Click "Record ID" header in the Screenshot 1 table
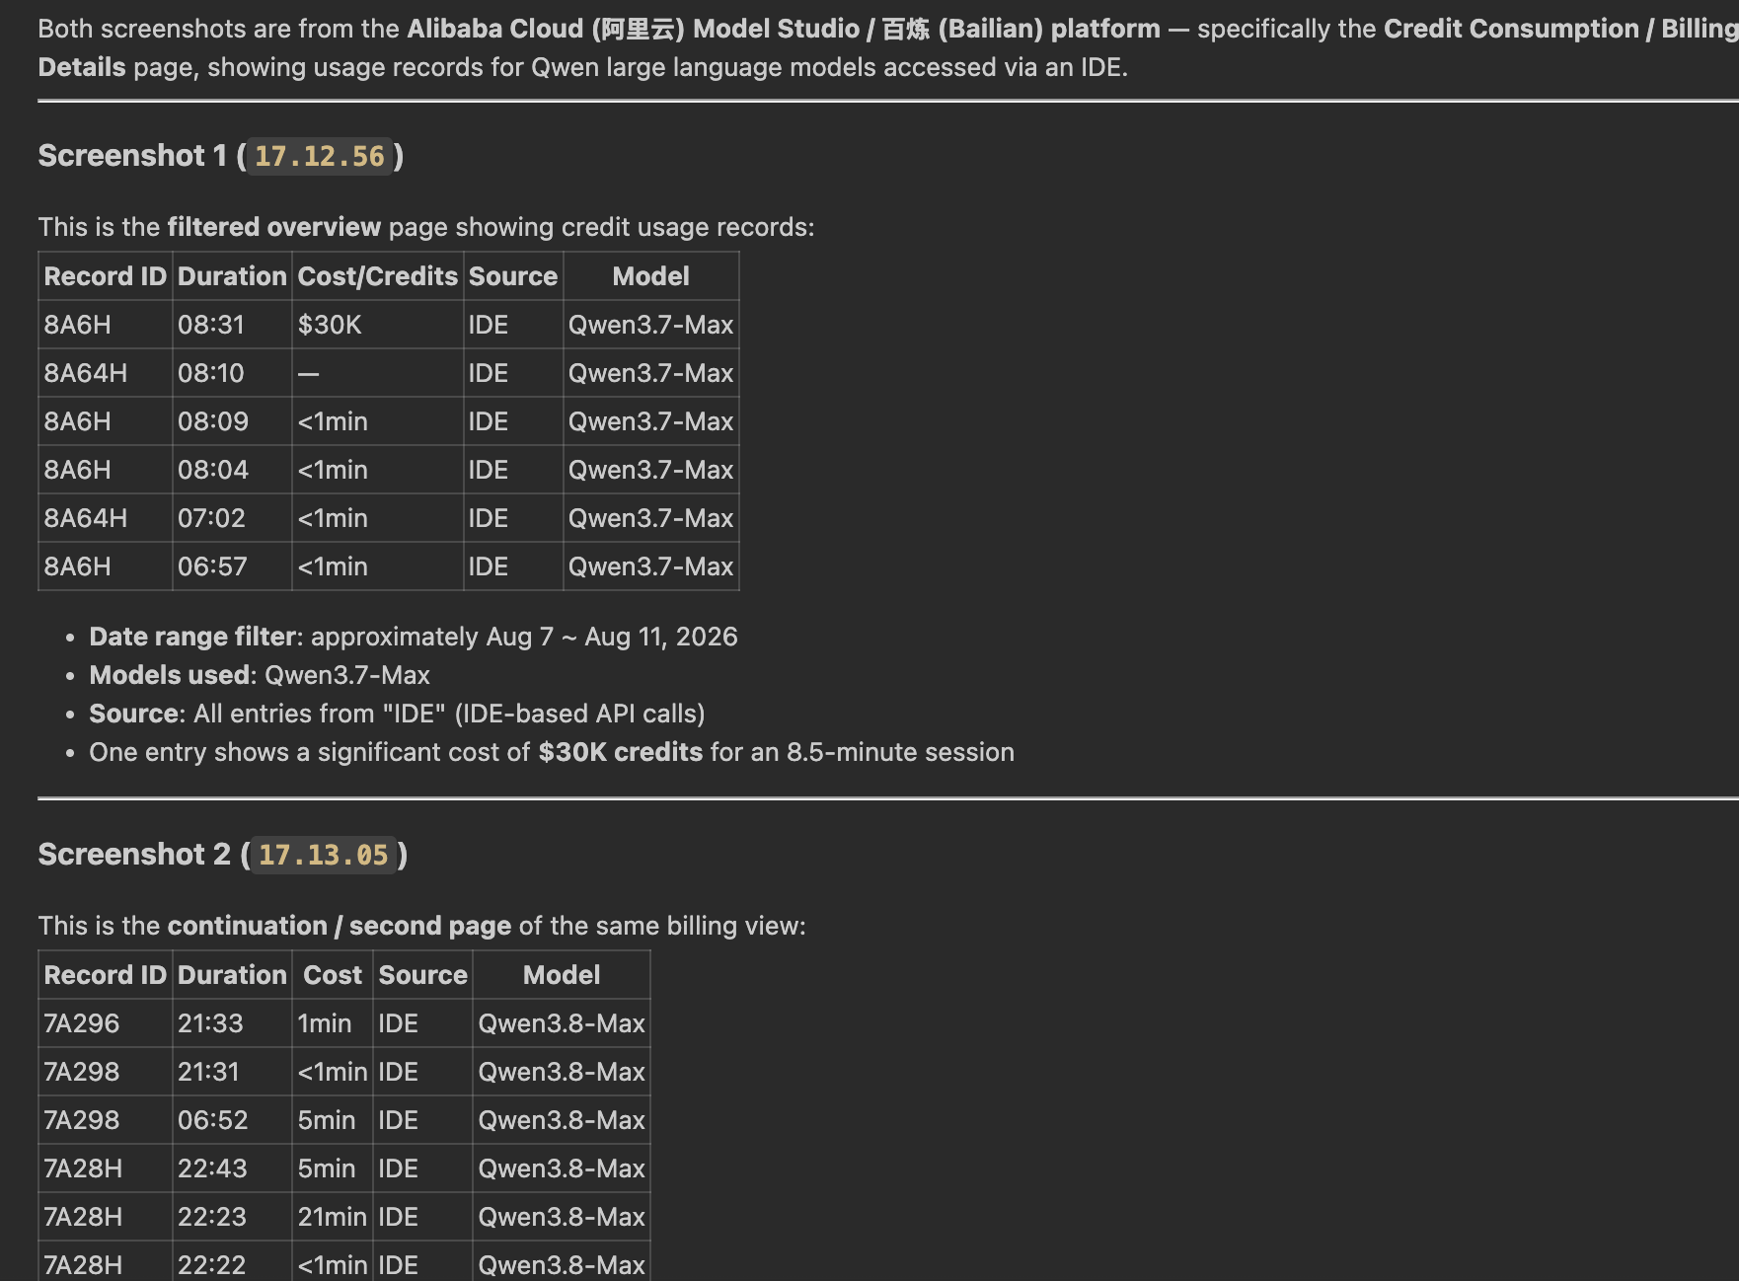The height and width of the screenshot is (1281, 1739). tap(106, 276)
